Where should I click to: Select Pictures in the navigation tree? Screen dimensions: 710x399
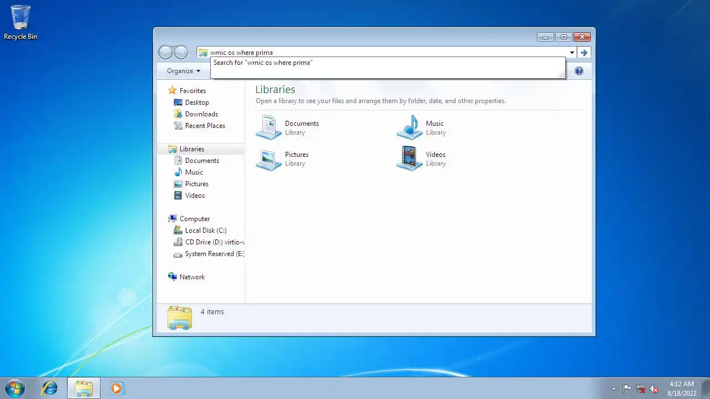point(197,184)
